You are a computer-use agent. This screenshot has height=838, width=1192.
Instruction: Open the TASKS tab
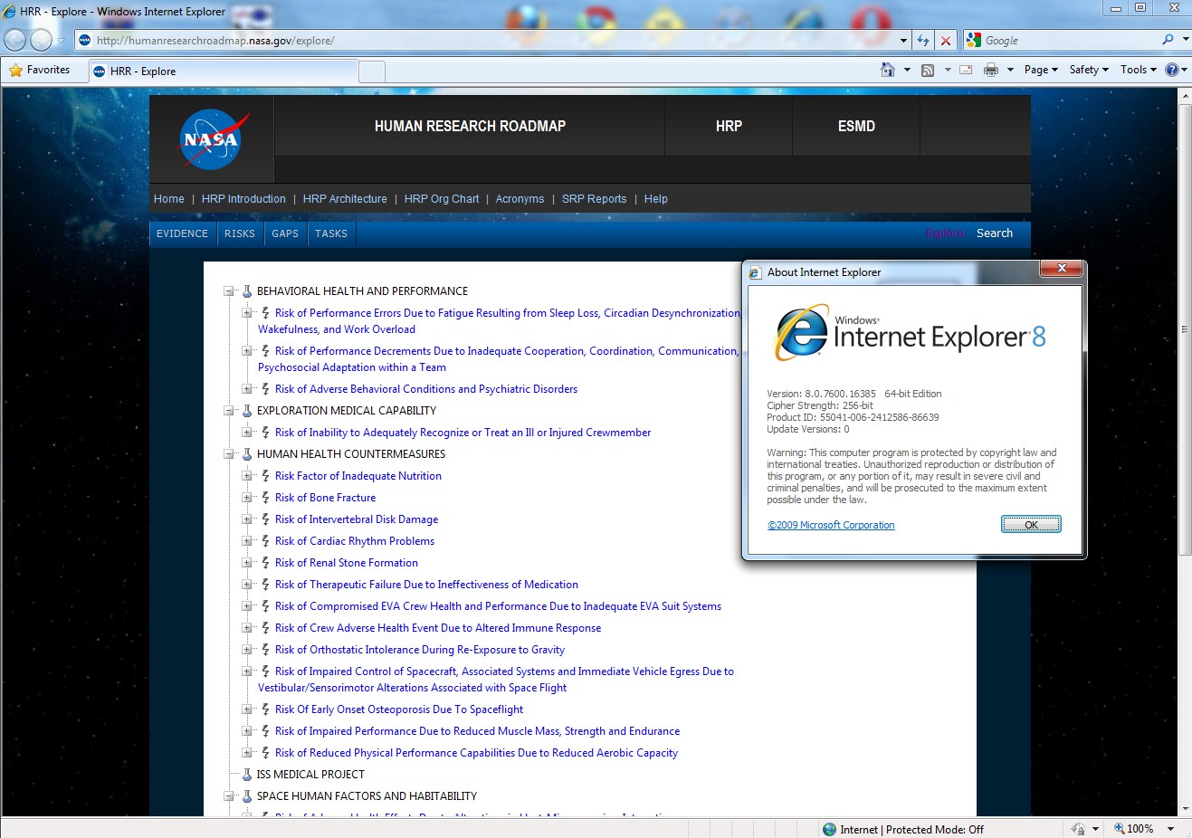pos(331,233)
